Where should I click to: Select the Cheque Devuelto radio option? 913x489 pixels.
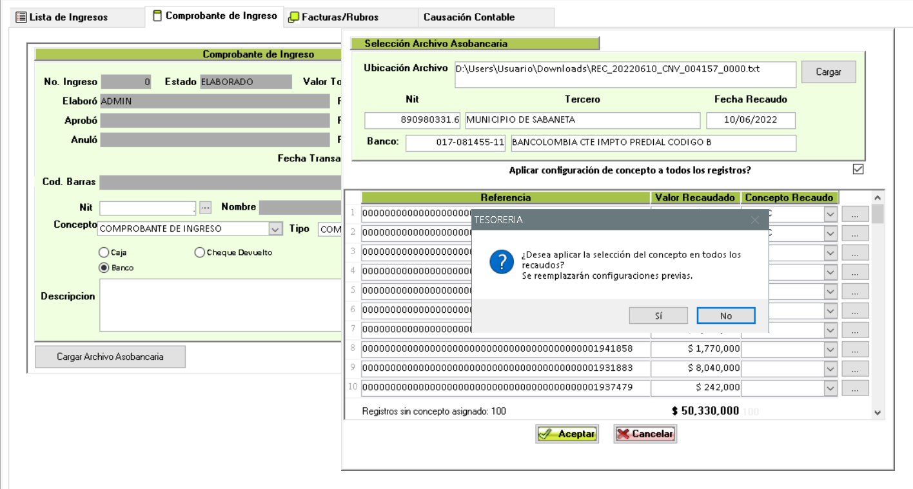(200, 253)
